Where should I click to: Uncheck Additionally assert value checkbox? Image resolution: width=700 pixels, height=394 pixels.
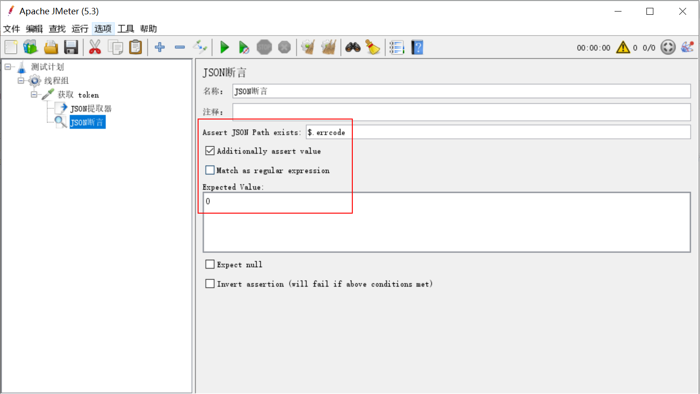210,151
